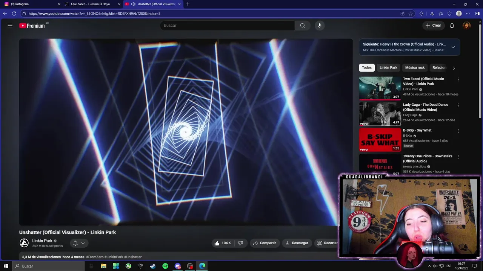Open Spotify from the taskbar
The image size is (483, 271).
click(165, 266)
